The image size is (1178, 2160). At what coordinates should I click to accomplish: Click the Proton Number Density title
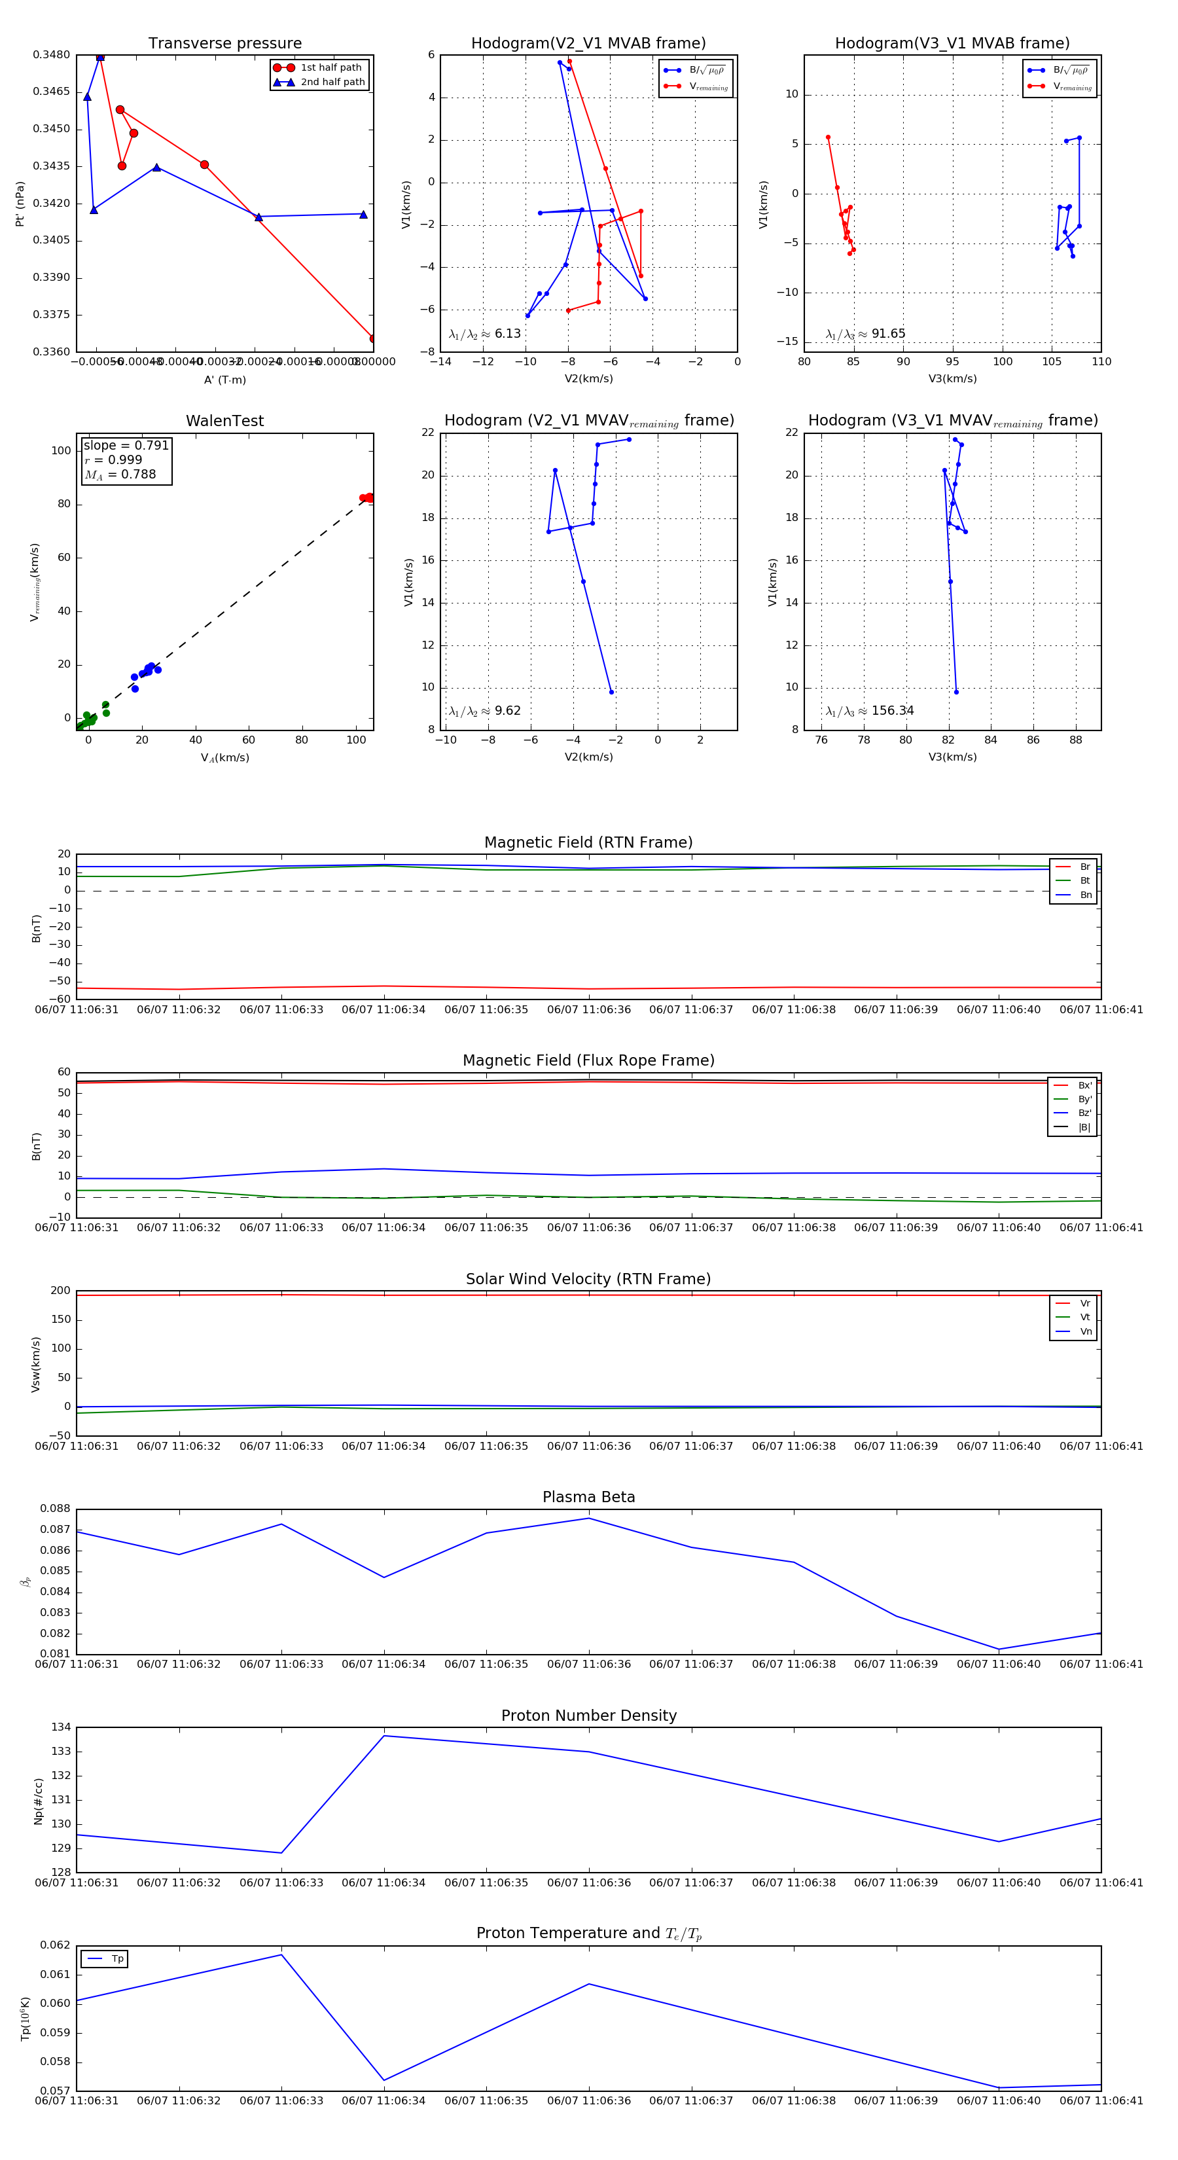[588, 1716]
